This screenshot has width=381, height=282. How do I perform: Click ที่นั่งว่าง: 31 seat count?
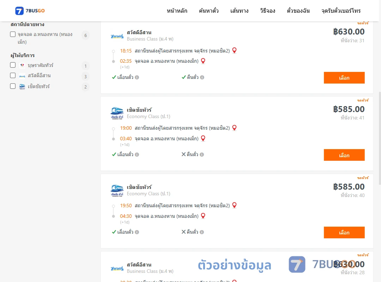pos(352,41)
